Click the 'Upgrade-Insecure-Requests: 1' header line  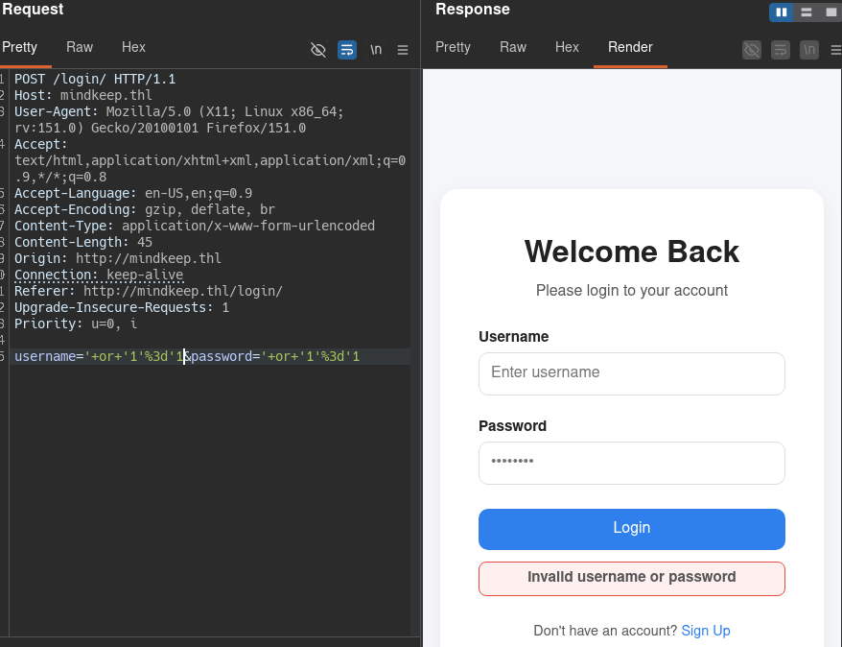(122, 307)
